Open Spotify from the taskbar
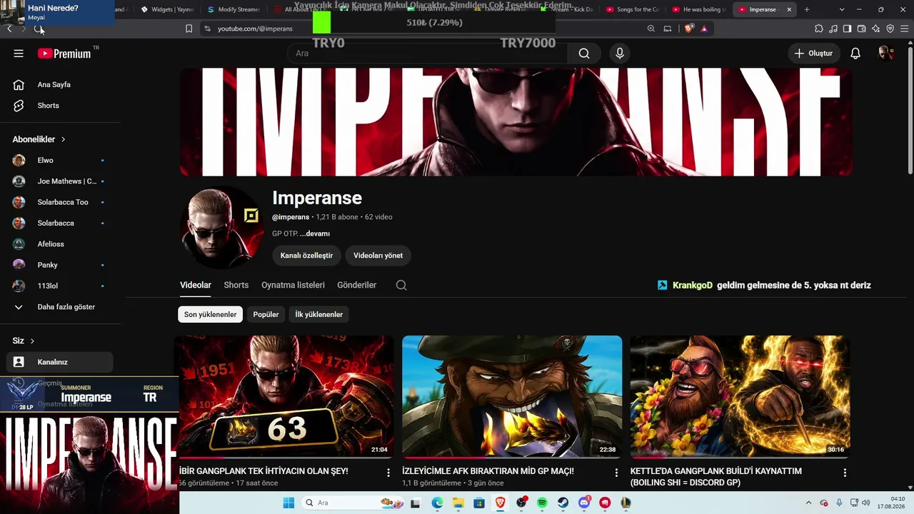 coord(541,503)
